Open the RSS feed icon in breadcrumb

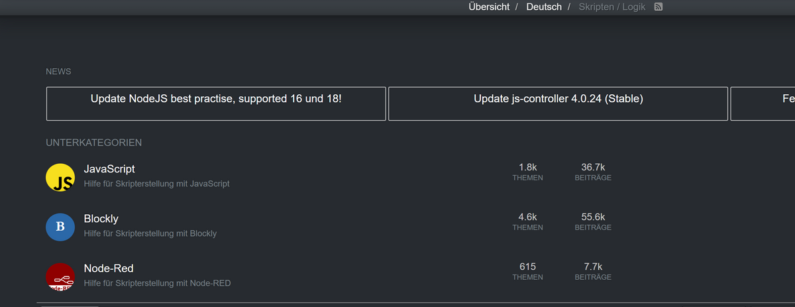pos(659,7)
